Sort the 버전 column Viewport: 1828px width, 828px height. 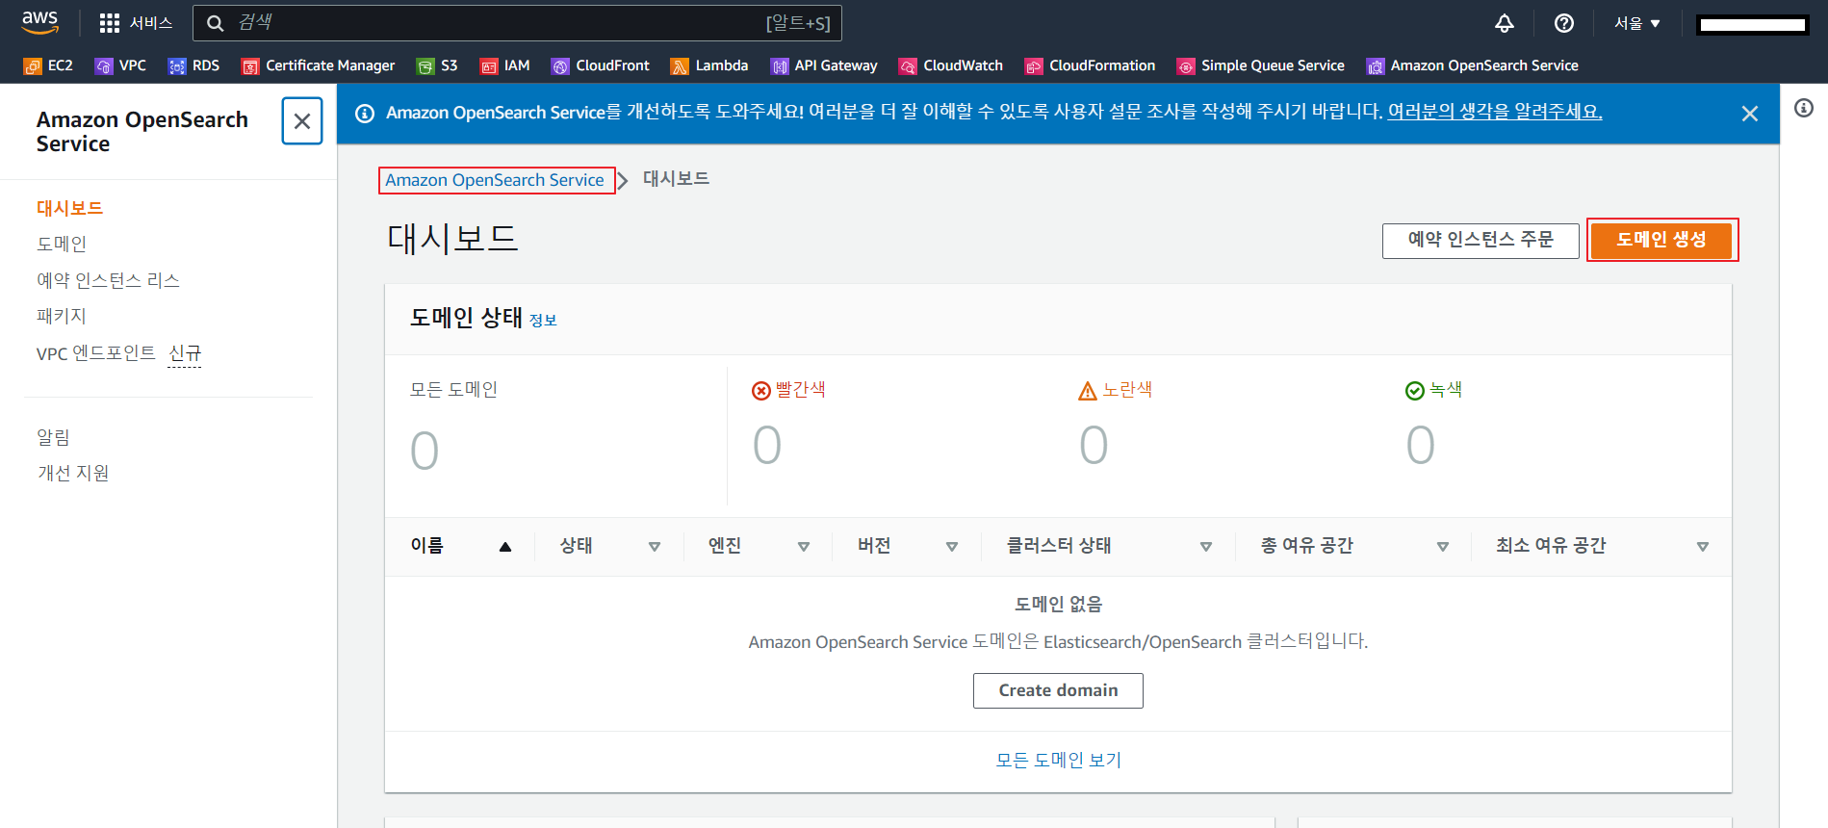[952, 547]
